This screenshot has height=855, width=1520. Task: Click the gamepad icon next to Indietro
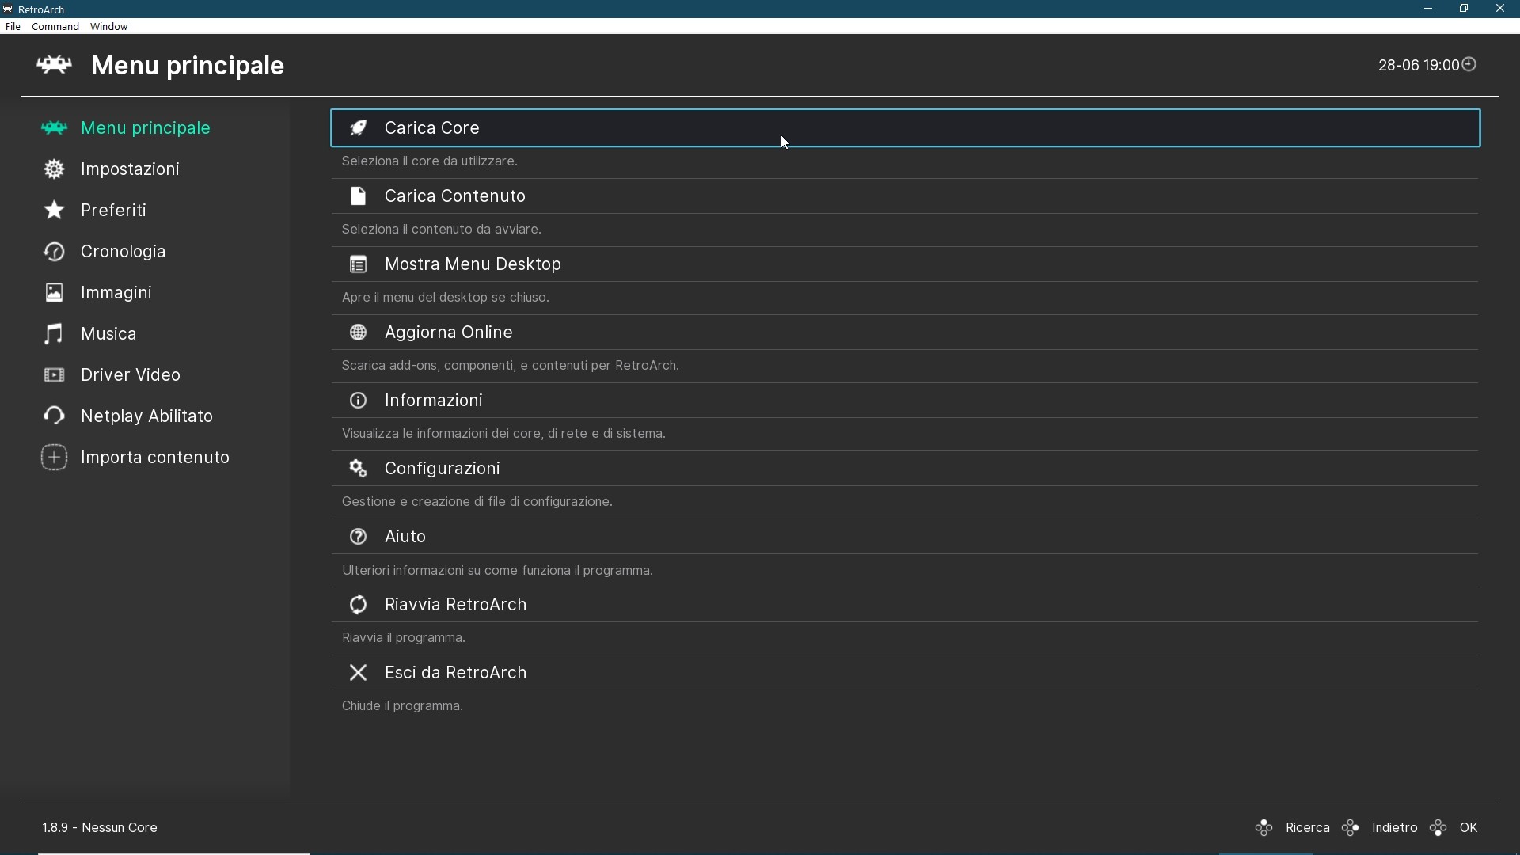coord(1351,828)
